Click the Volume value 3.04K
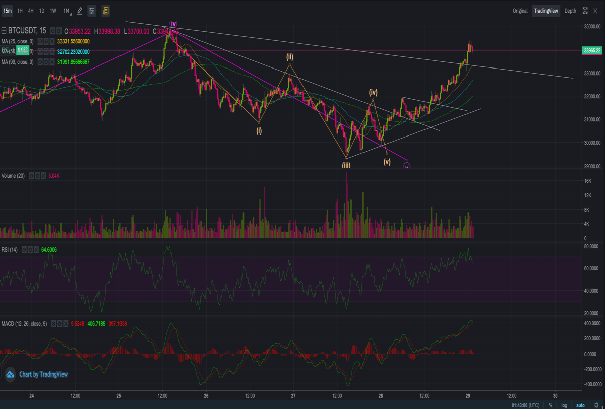Image resolution: width=605 pixels, height=409 pixels. (x=54, y=176)
